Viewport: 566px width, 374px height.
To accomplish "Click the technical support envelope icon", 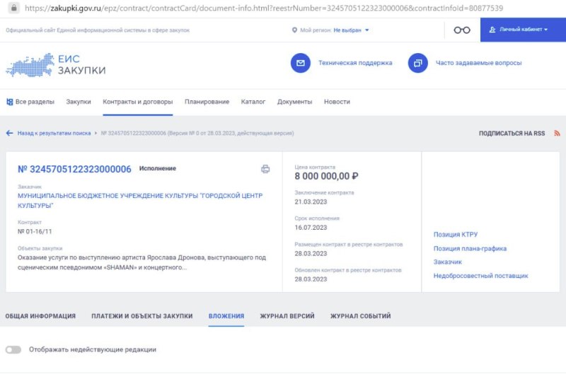I will coord(301,63).
